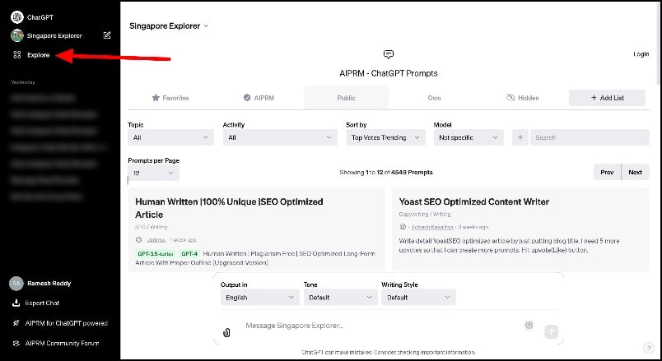Screen dimensions: 662x361
Task: Click the chat bubble icon above AIPRM title
Action: (x=389, y=54)
